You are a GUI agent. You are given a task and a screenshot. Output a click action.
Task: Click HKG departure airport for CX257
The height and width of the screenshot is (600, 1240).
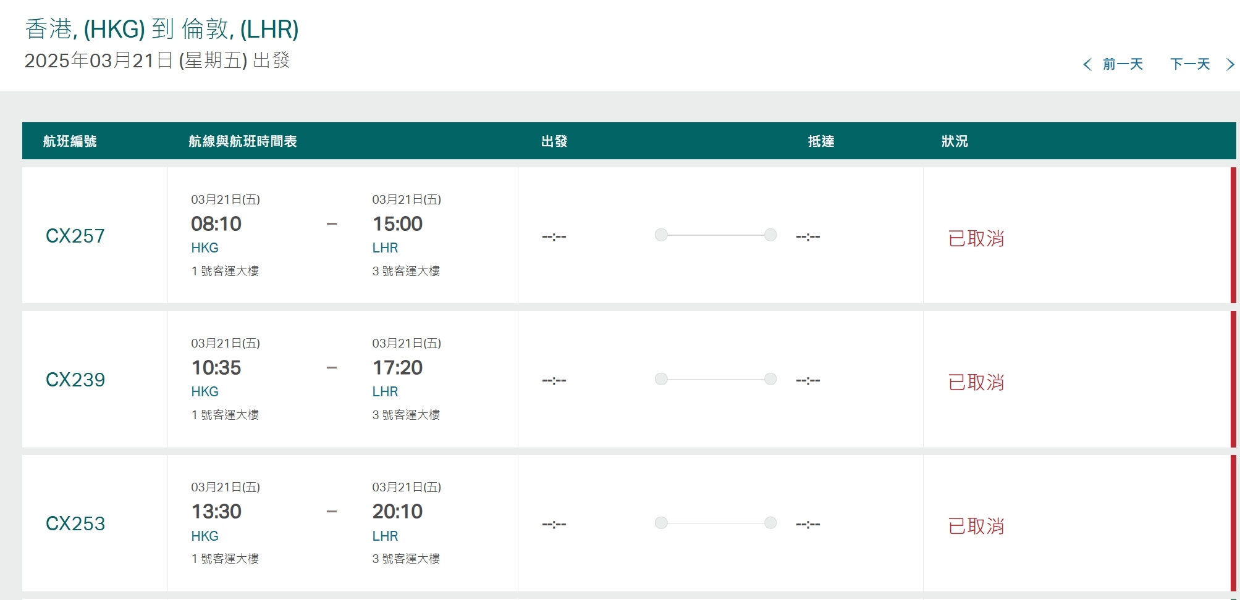[x=205, y=248]
